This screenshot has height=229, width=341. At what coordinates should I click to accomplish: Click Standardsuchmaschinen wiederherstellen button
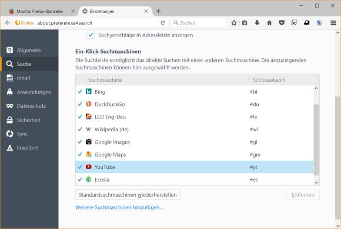[128, 195]
